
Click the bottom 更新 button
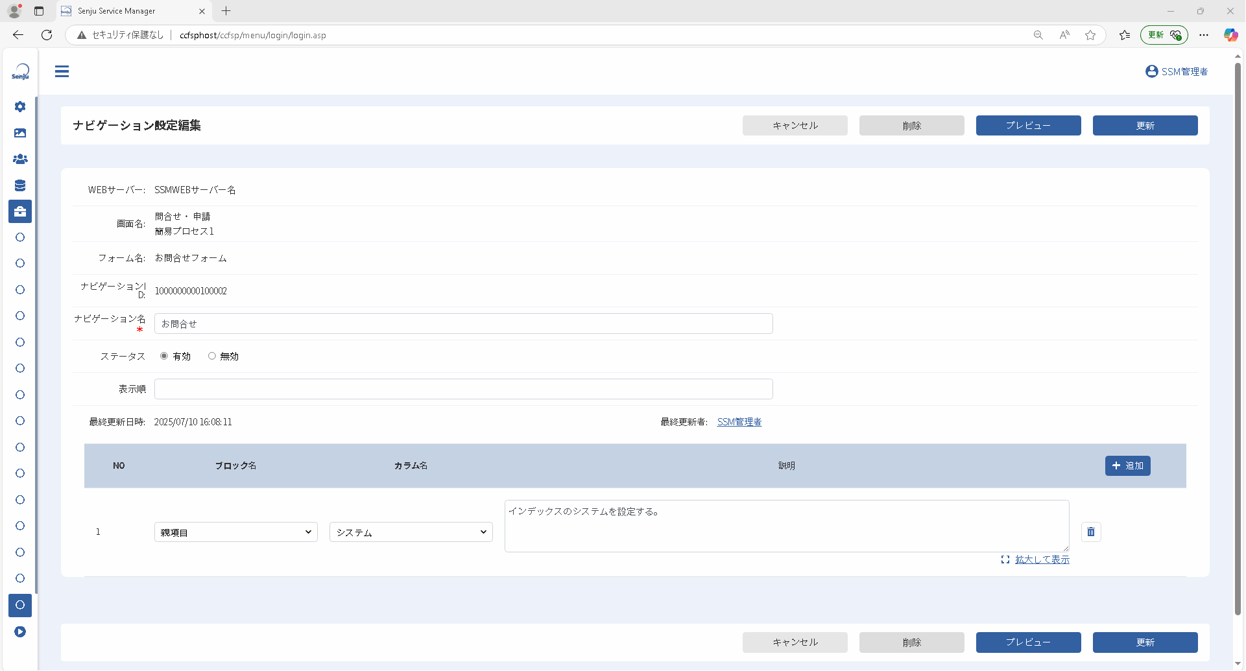point(1145,642)
